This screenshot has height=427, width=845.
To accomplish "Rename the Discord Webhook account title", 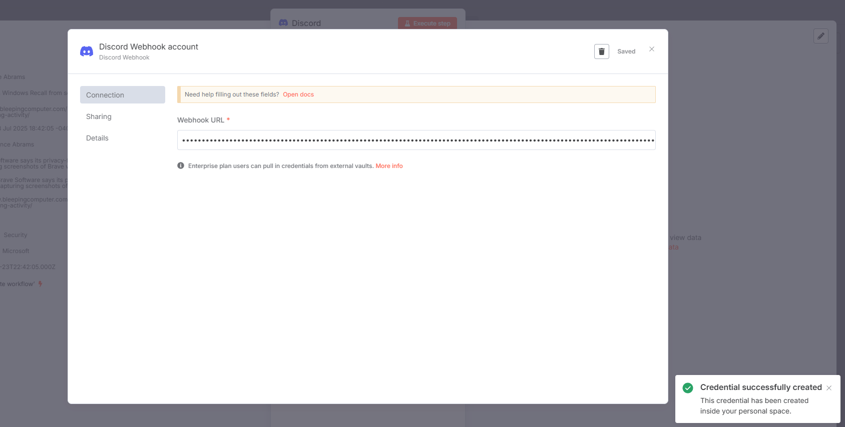I will click(x=149, y=46).
